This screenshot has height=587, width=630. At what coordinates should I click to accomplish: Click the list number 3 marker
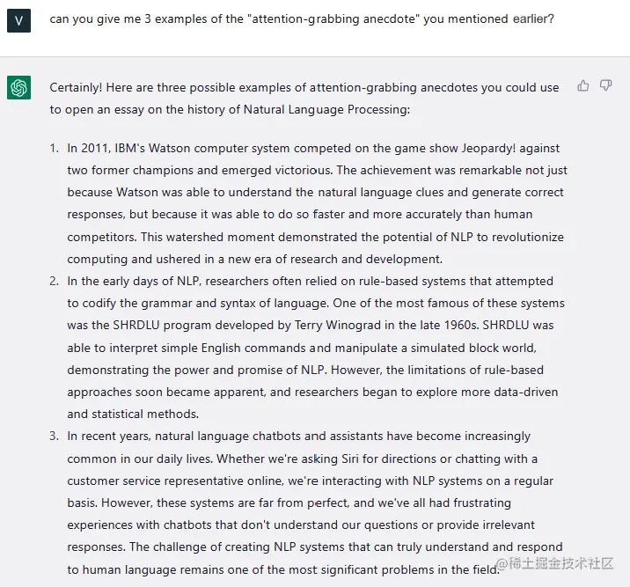click(55, 436)
